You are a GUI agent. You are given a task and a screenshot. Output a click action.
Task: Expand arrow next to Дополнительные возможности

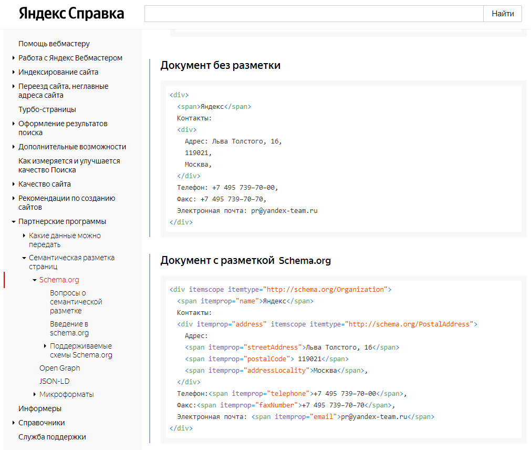[x=13, y=147]
